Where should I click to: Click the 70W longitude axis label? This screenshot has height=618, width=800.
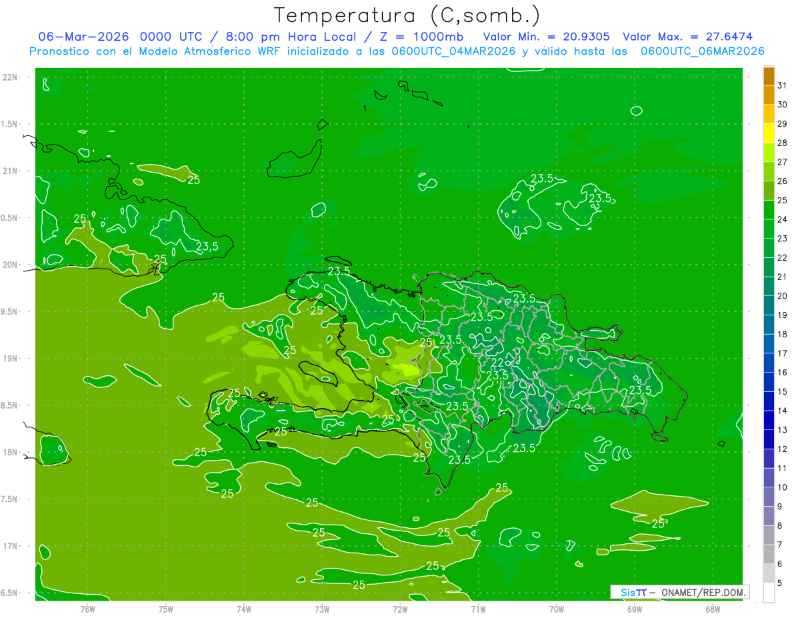[556, 609]
